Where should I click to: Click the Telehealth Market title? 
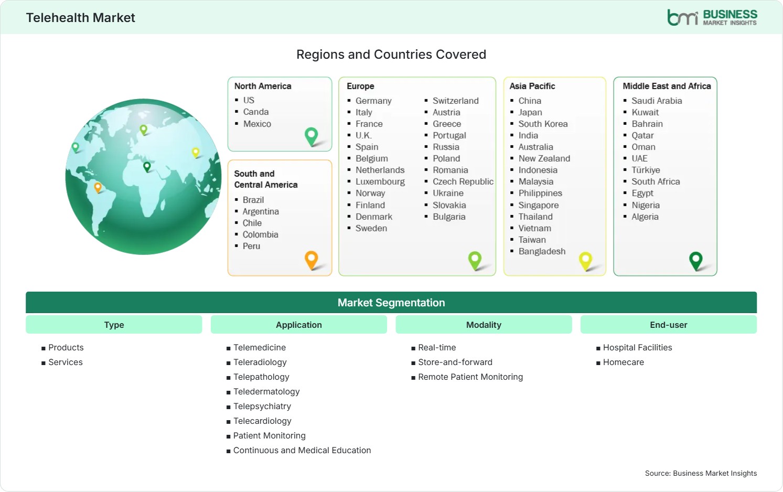(x=81, y=18)
